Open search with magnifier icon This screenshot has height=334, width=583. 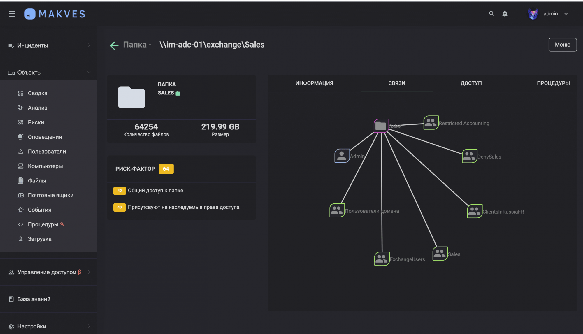tap(491, 14)
